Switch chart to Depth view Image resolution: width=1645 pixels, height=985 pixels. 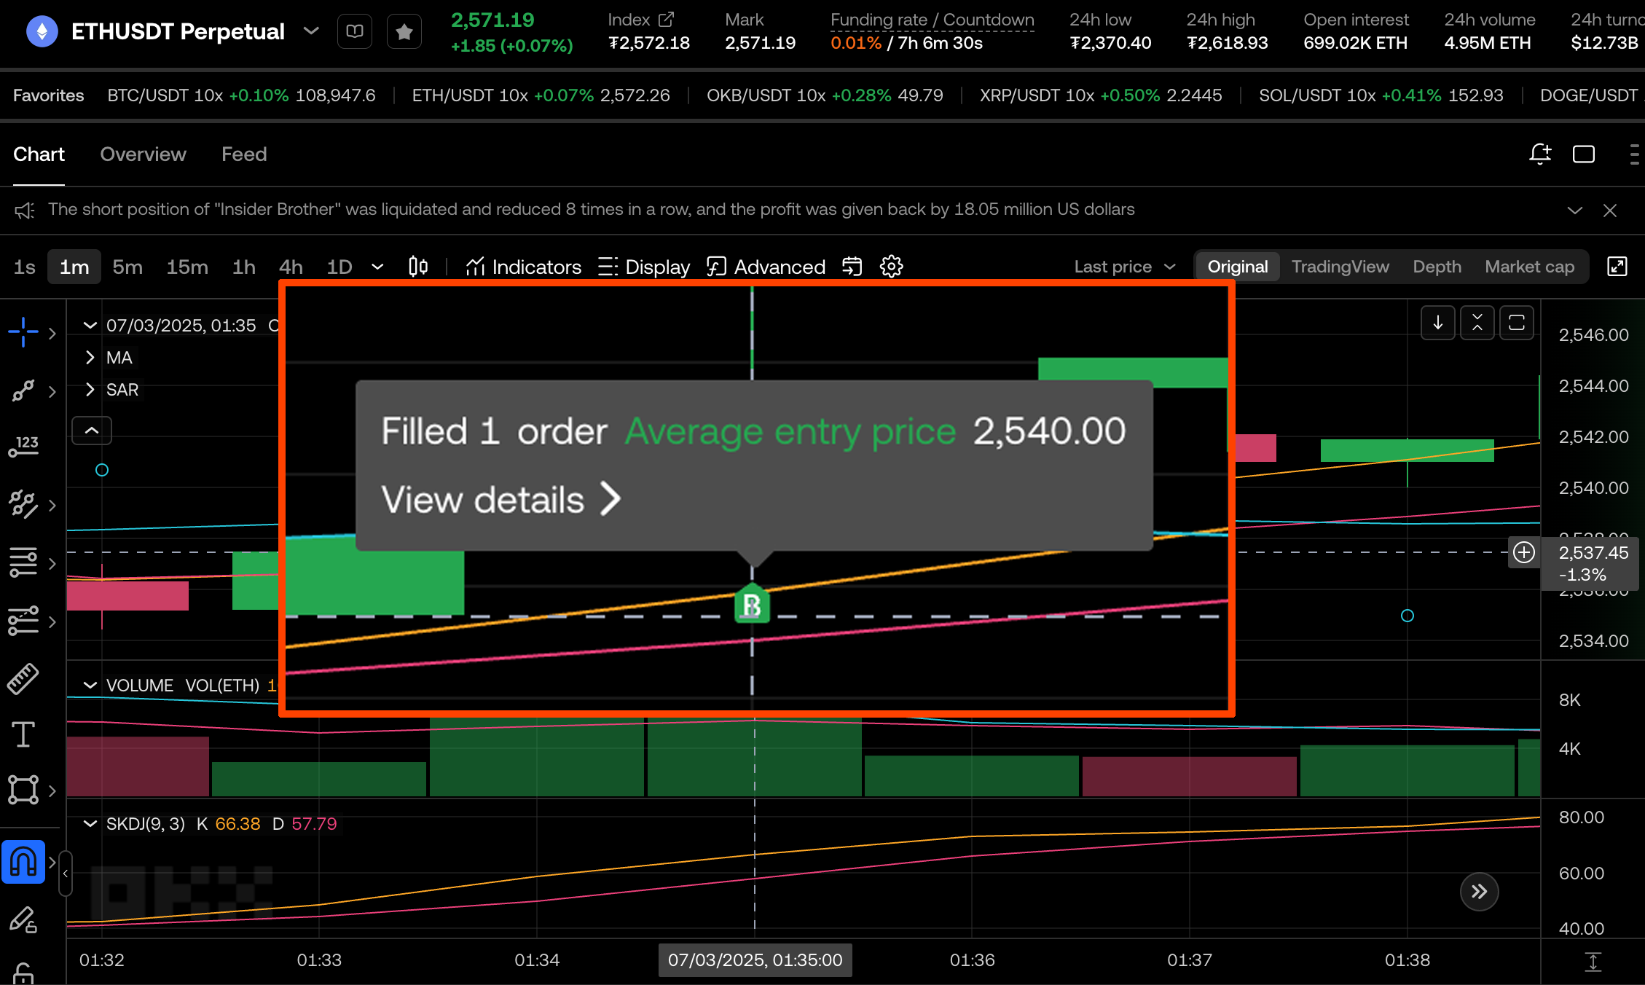click(x=1437, y=267)
